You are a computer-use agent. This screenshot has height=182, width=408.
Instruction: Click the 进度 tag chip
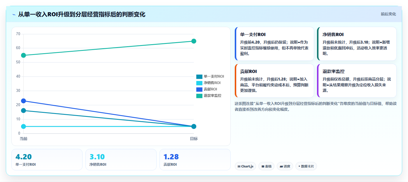click(x=285, y=166)
